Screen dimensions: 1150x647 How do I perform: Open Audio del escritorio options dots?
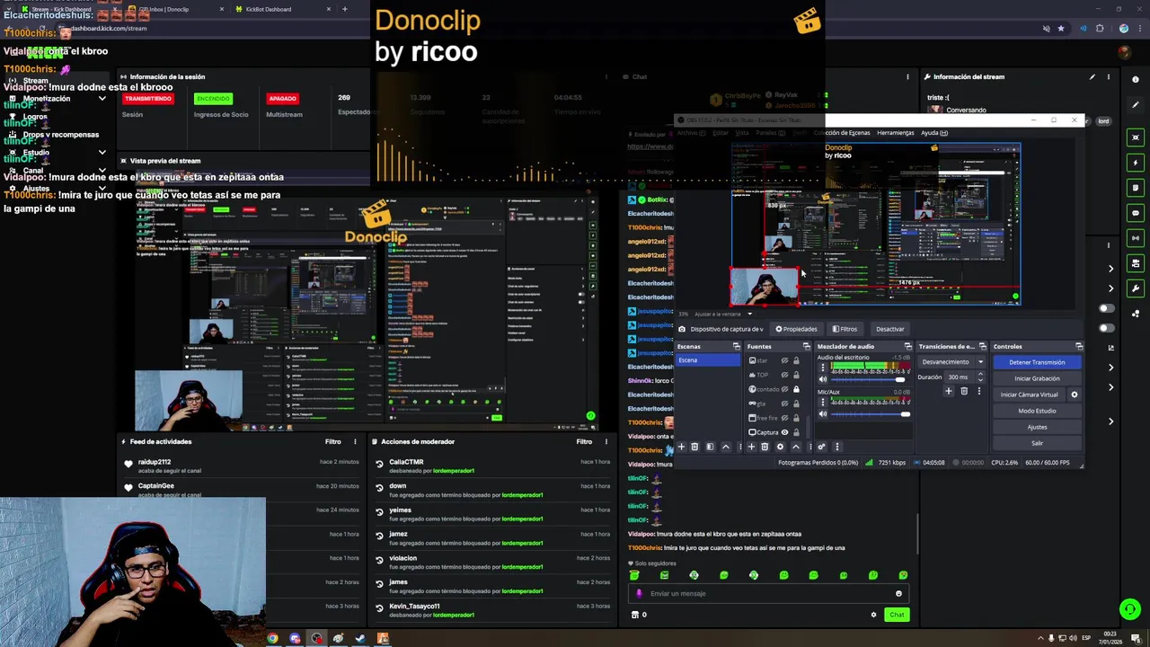click(823, 367)
